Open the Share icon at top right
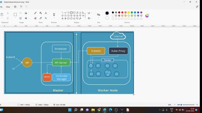 197,7
